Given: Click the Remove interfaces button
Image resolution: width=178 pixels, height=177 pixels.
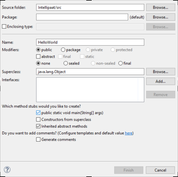Looking at the screenshot, I should pos(160,95).
